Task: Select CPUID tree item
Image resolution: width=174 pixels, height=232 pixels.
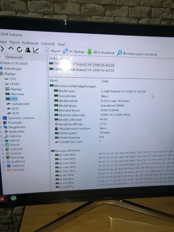Action: click(12, 84)
